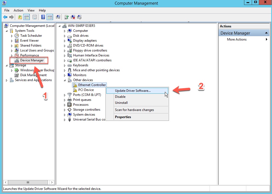Click the Update Driver Software toolbar icon
Screen dimensions: 272x194
[x=67, y=17]
